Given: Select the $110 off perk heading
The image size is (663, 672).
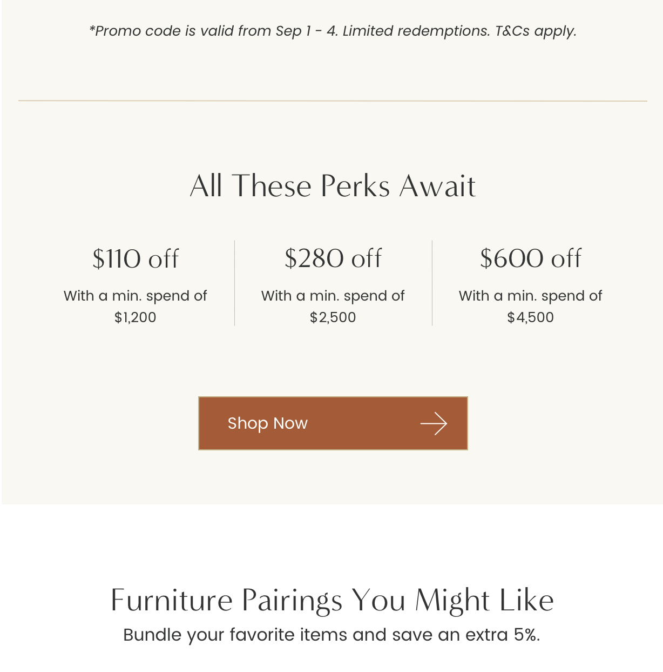Looking at the screenshot, I should 136,258.
